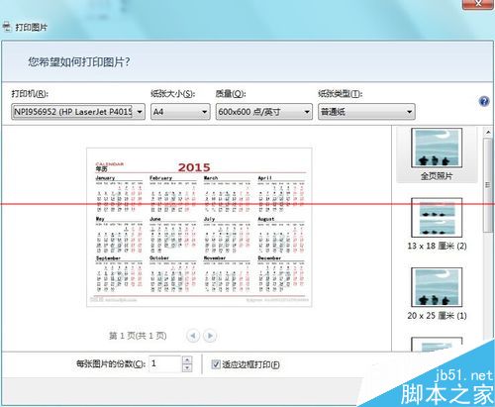Click the 打印机(R) label
Screen dimensions: 495x407
pyautogui.click(x=30, y=94)
